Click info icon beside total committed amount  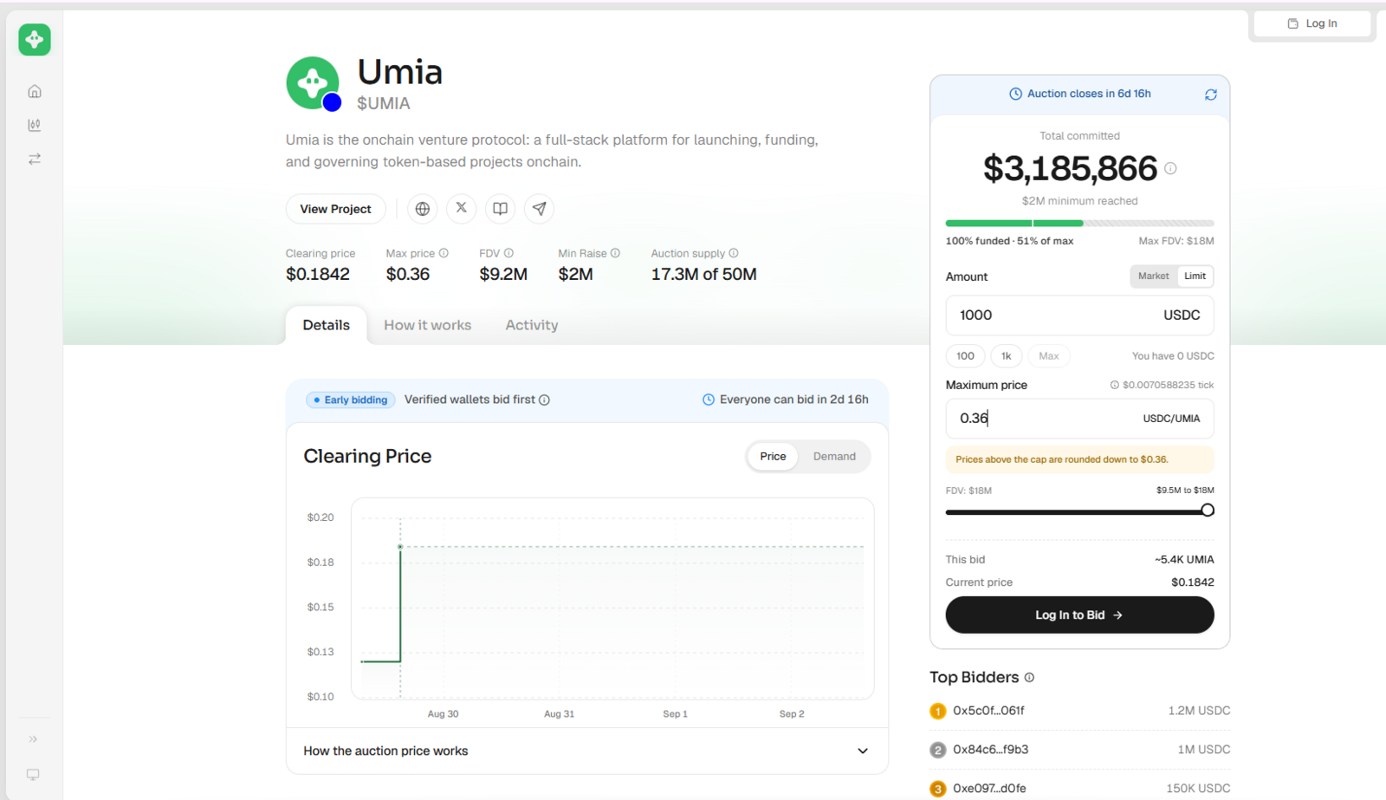pos(1170,168)
